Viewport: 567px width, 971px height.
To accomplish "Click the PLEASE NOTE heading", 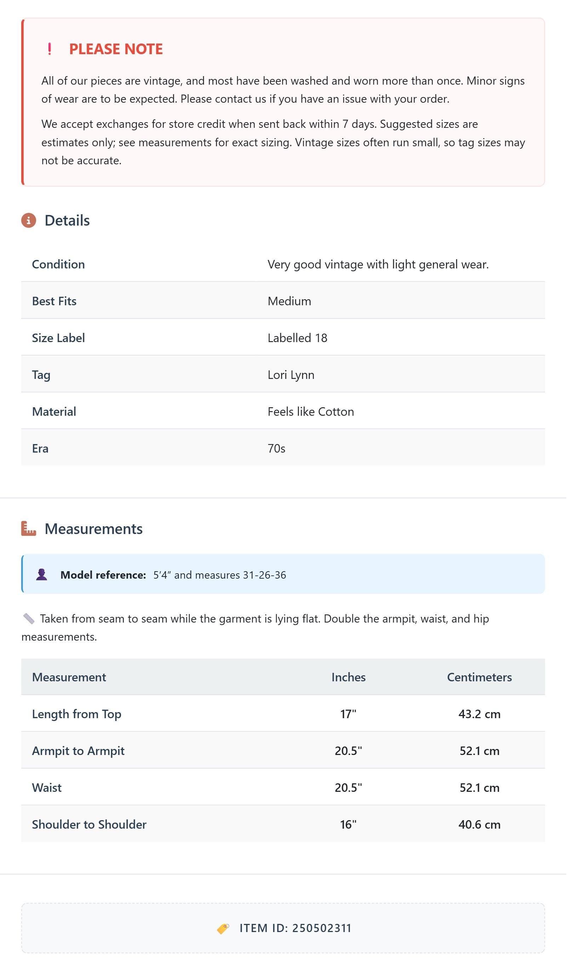I will (x=116, y=49).
